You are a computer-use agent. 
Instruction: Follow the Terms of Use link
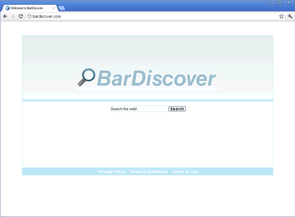[185, 172]
